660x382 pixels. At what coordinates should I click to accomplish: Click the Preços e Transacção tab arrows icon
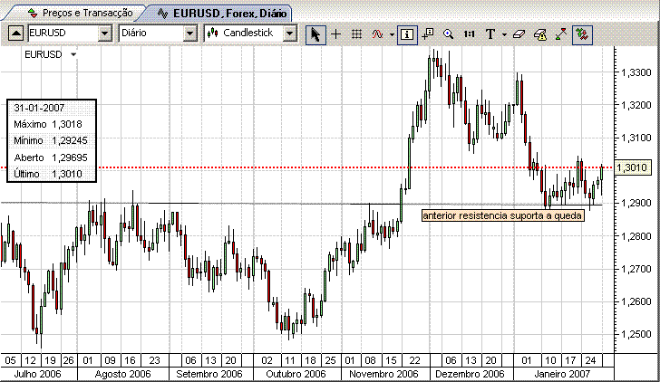[33, 13]
